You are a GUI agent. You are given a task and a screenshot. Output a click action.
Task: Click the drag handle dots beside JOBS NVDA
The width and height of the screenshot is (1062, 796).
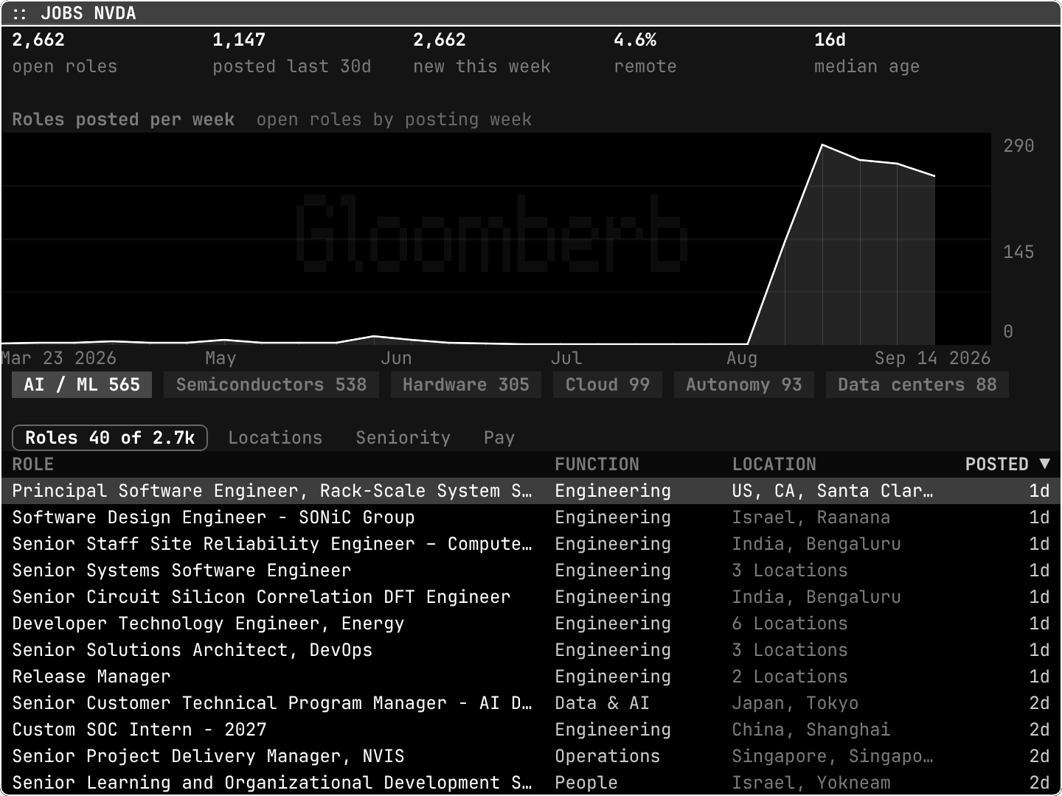click(19, 13)
